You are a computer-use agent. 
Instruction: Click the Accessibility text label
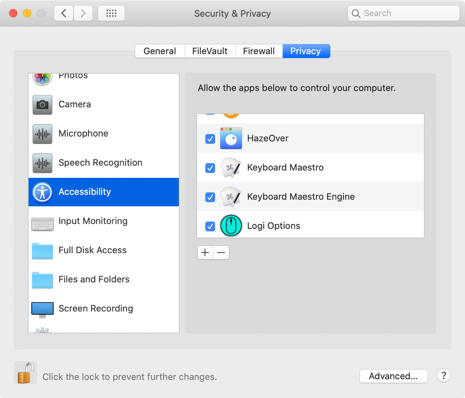(85, 192)
